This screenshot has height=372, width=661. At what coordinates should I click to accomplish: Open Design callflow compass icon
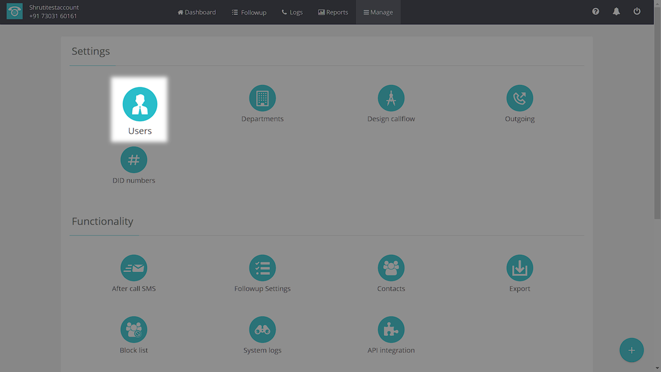pyautogui.click(x=391, y=98)
